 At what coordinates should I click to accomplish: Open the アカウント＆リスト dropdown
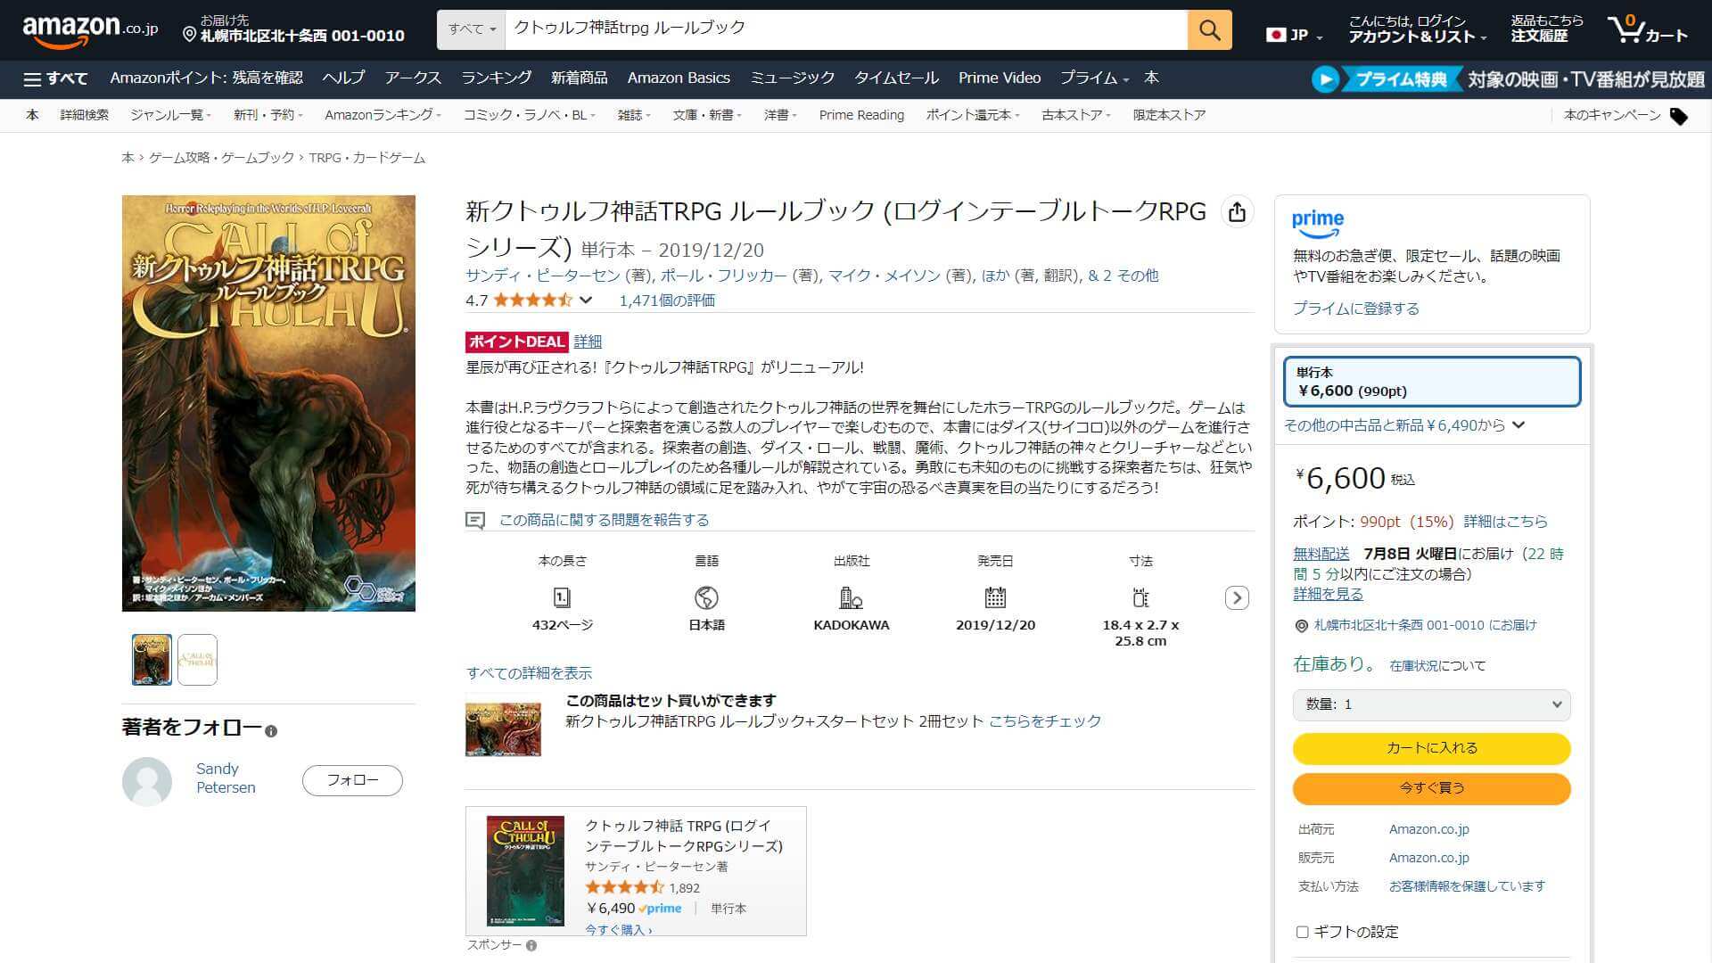click(x=1418, y=37)
